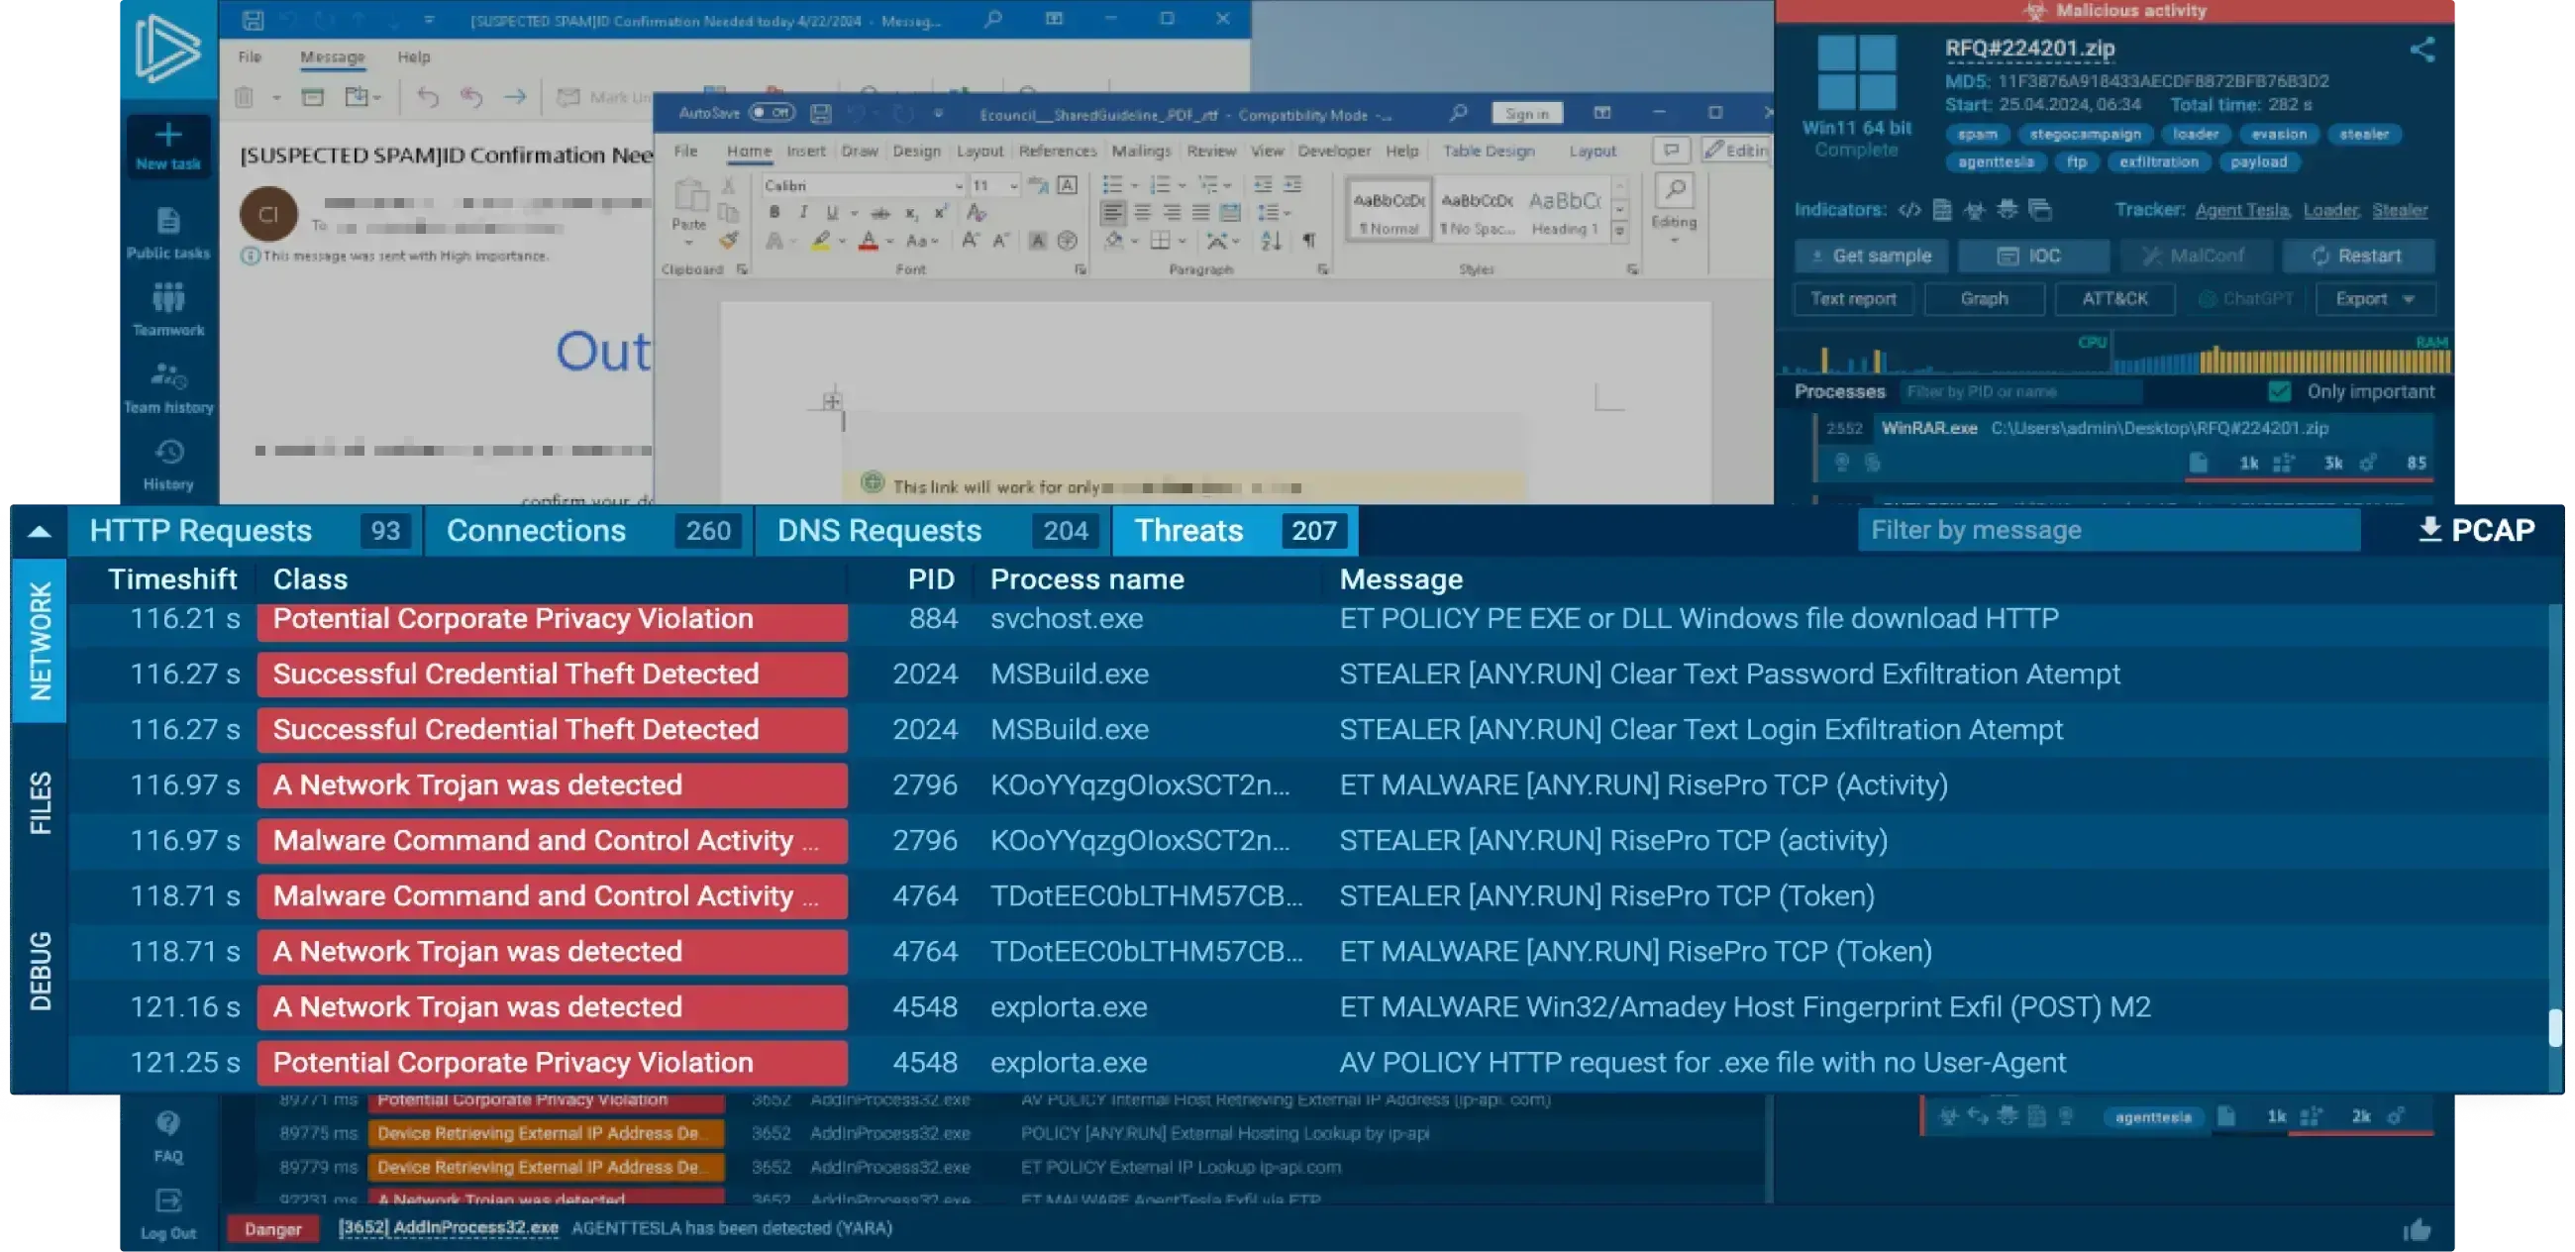This screenshot has height=1252, width=2575.
Task: Click the Bold formatting icon in Word
Action: [x=774, y=213]
